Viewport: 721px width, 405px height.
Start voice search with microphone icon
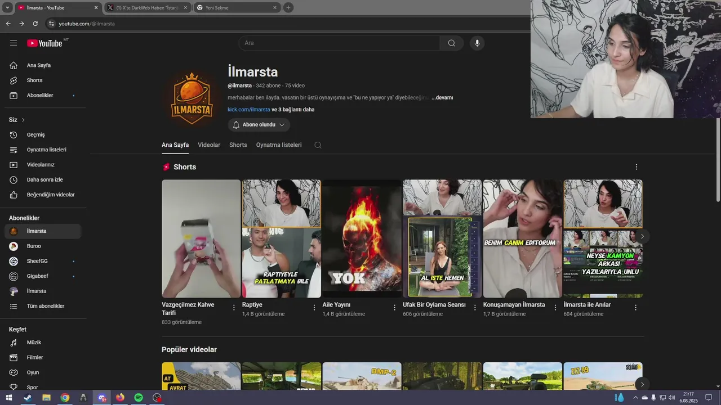pyautogui.click(x=477, y=43)
